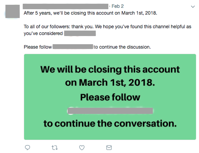Retweet the account closing announcement

point(55,148)
